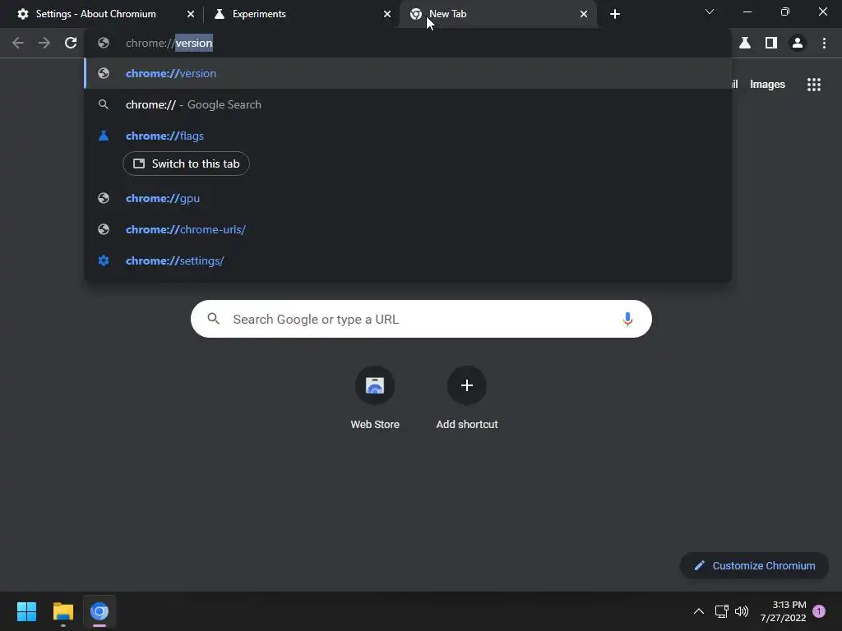Open the Windows Start menu

tap(26, 611)
